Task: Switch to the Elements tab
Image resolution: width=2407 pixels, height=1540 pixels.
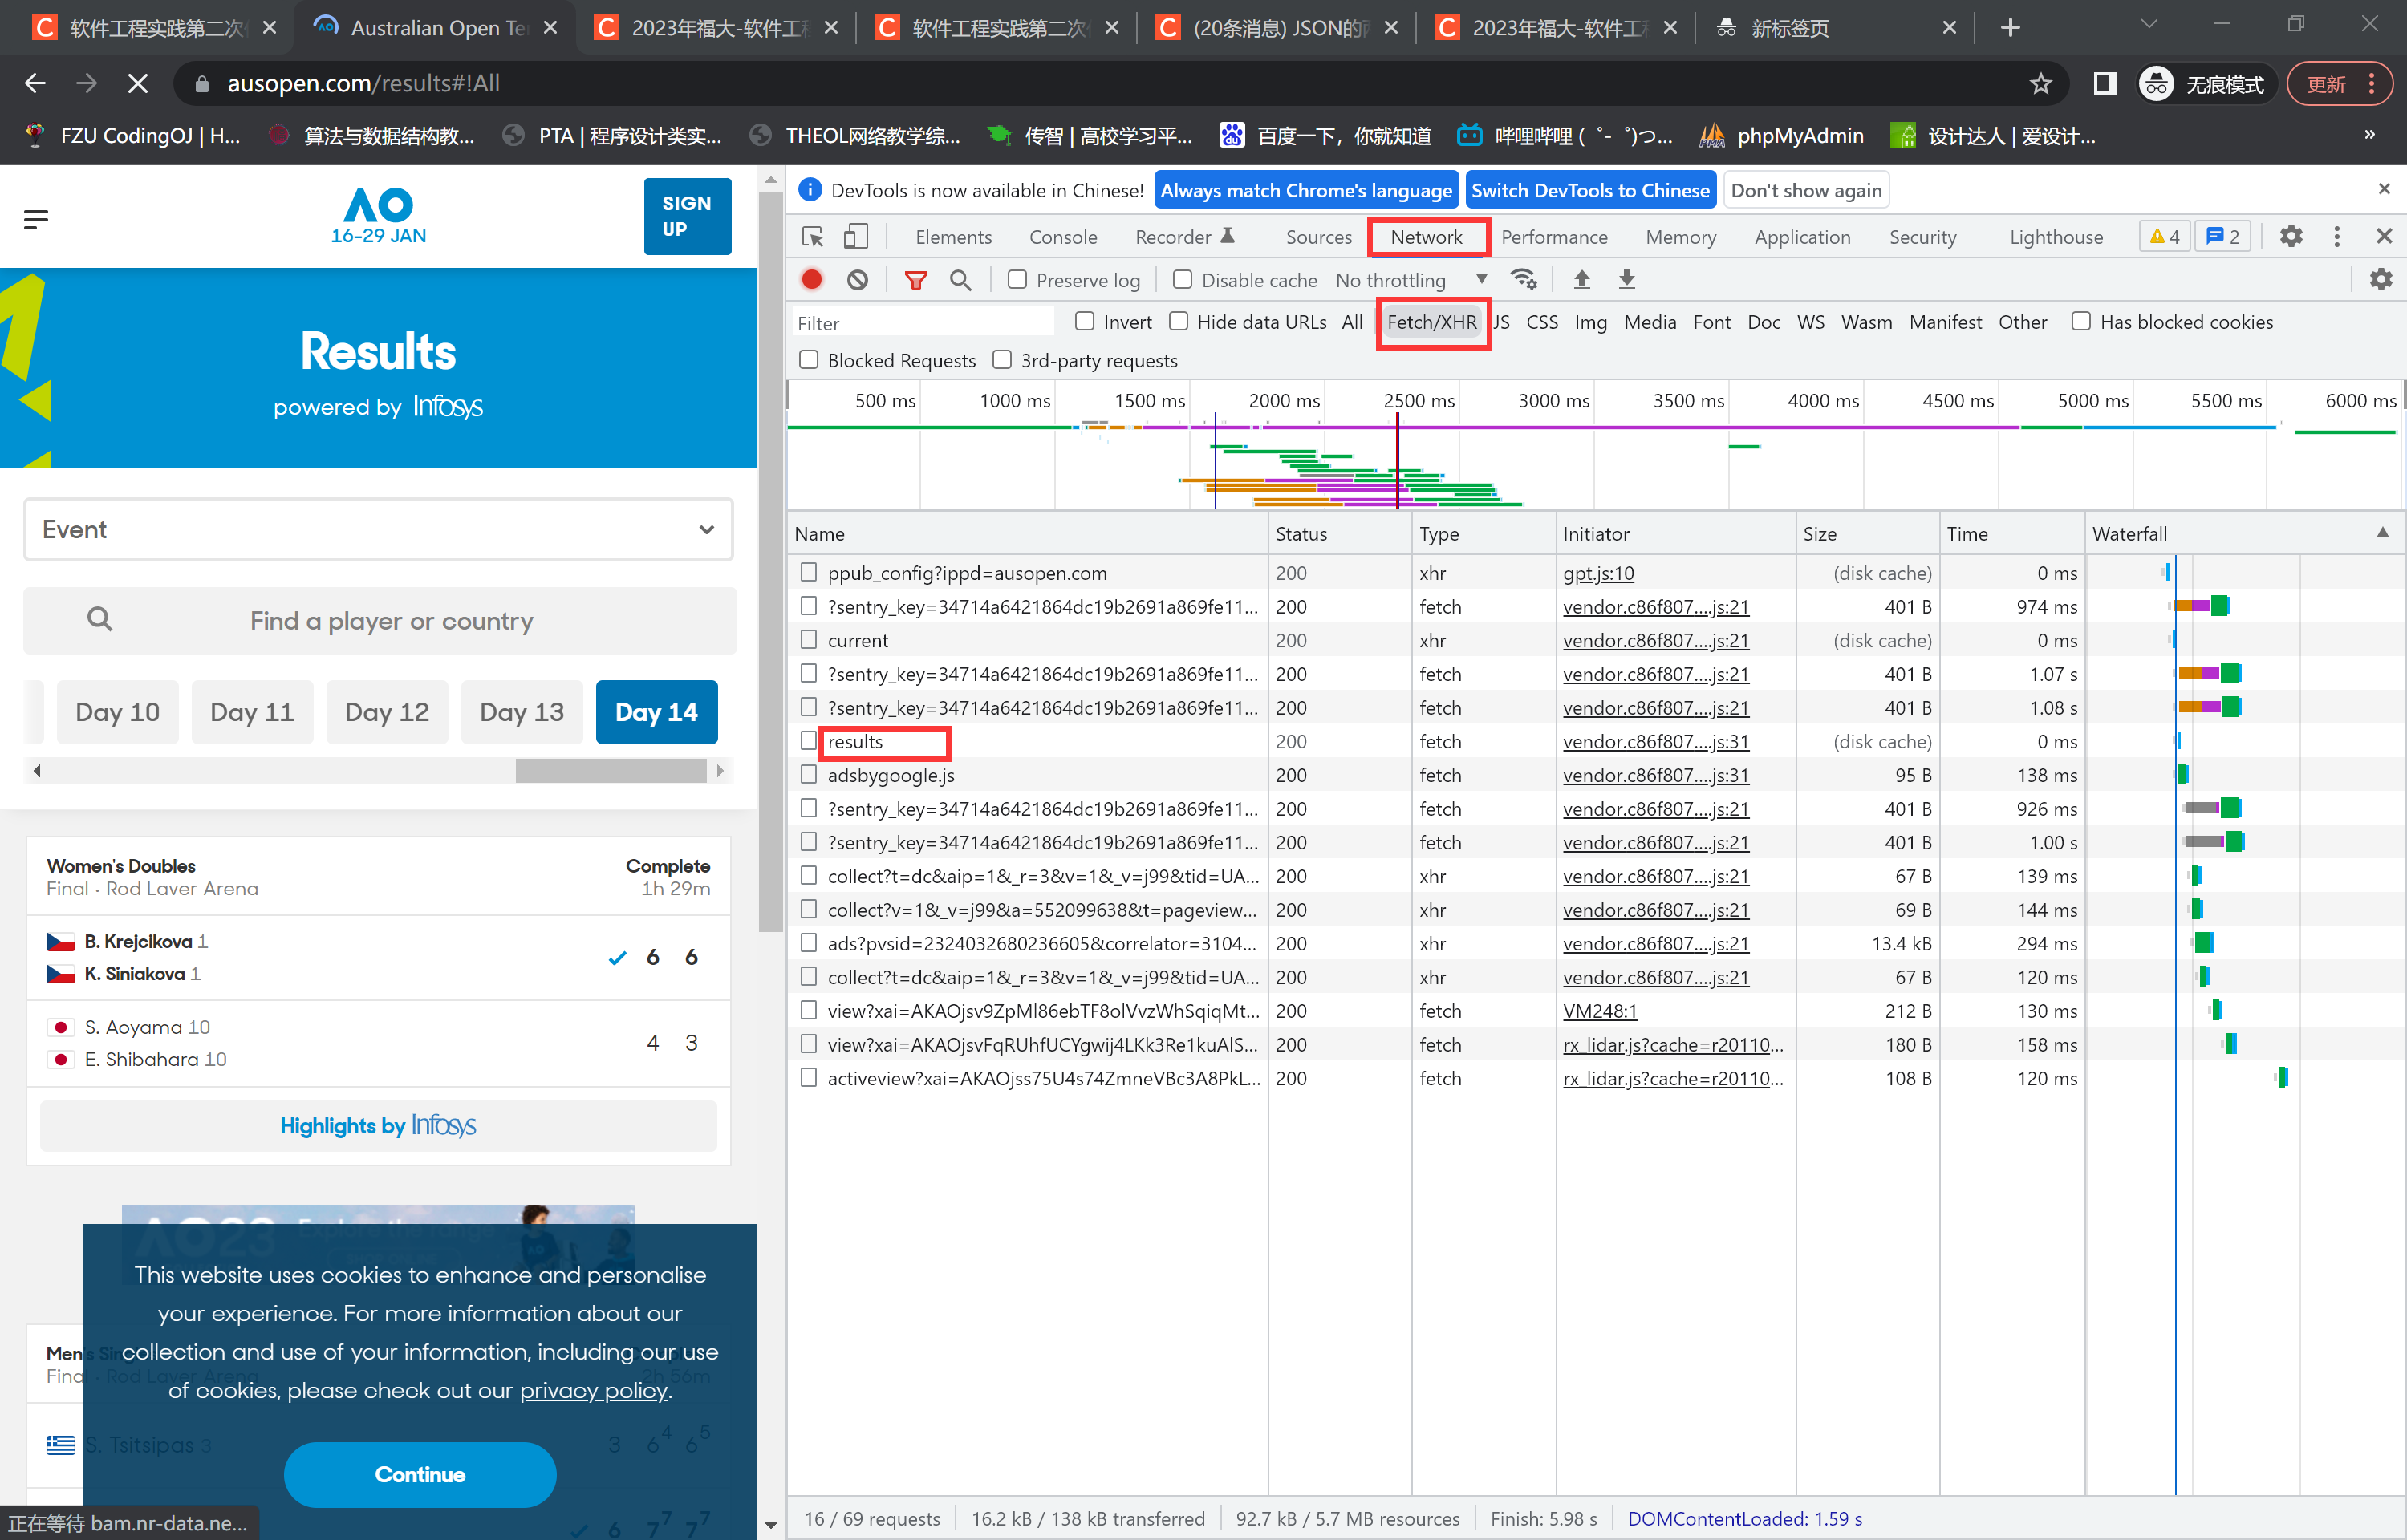Action: (953, 237)
